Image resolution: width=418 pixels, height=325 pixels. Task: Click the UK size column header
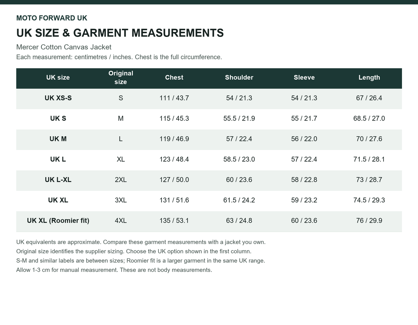[58, 77]
